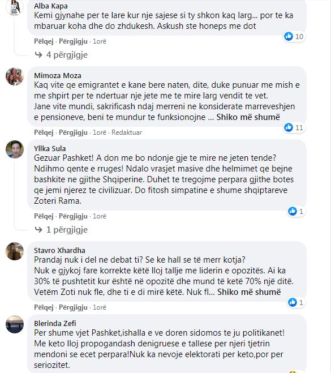Open the Redaktuar edit history link
The width and height of the screenshot is (331, 373).
pos(127,132)
